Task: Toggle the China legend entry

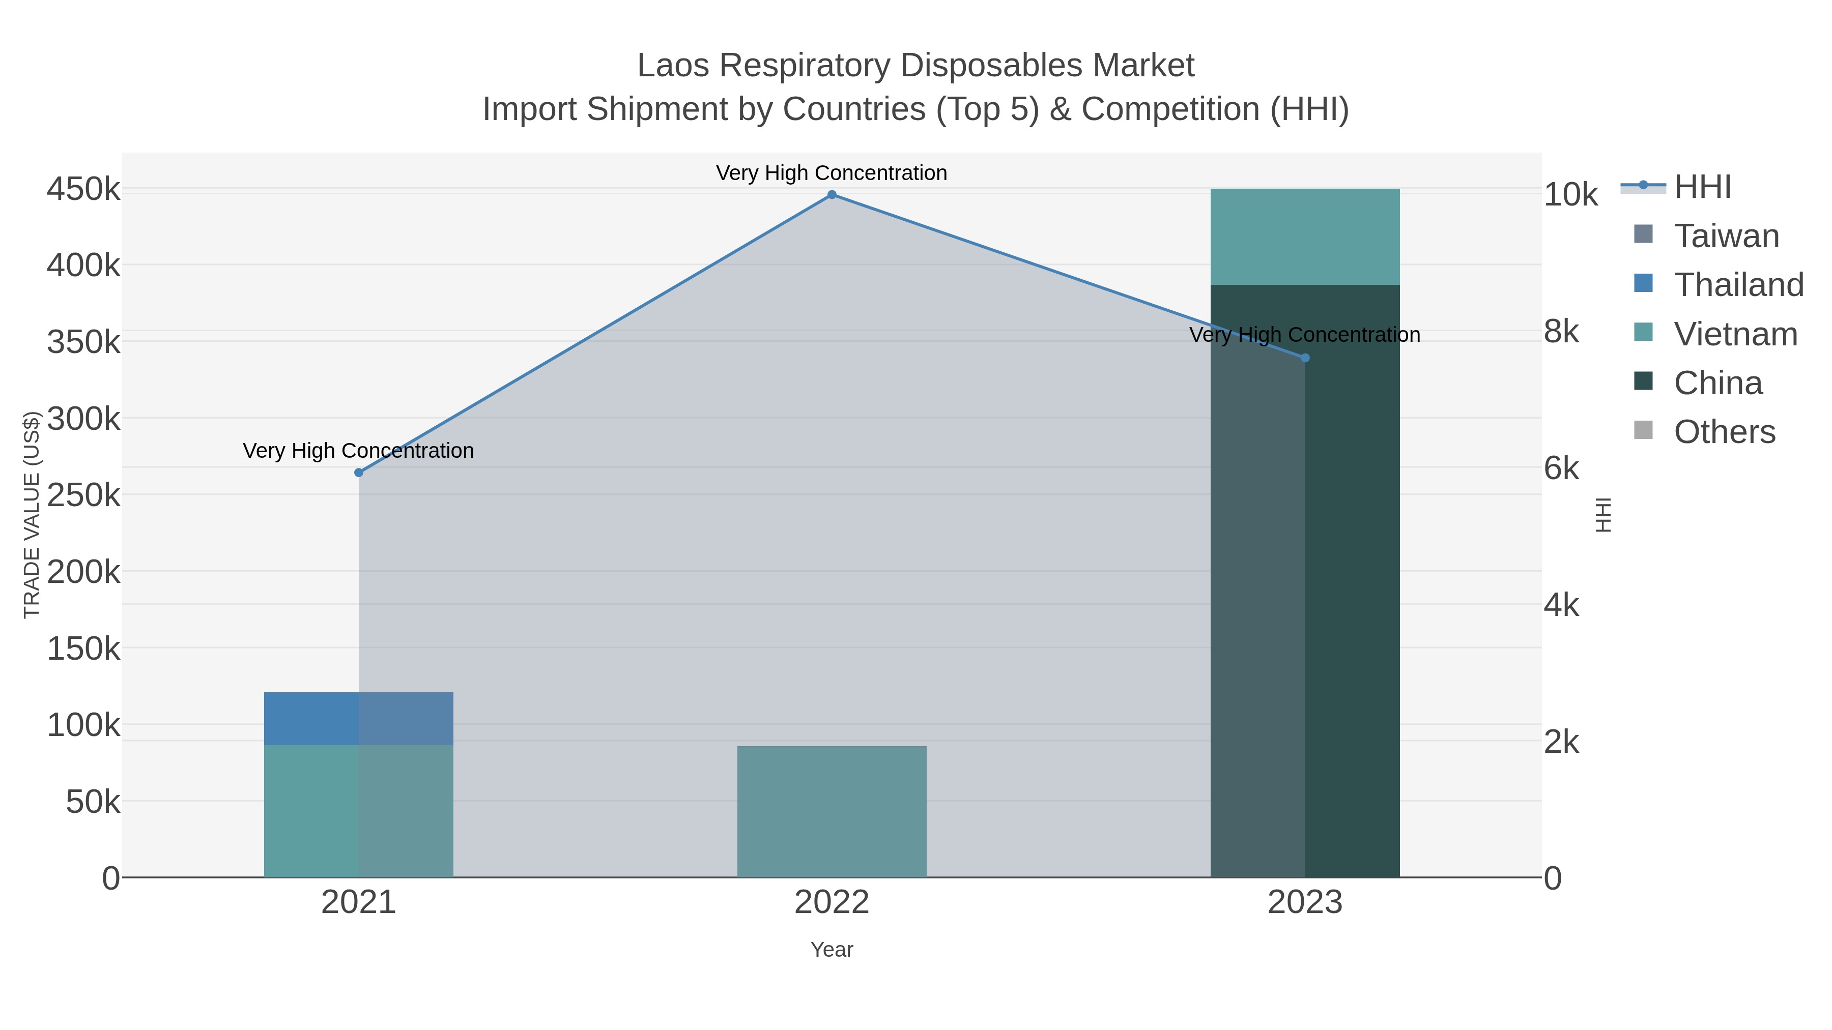Action: 1698,383
